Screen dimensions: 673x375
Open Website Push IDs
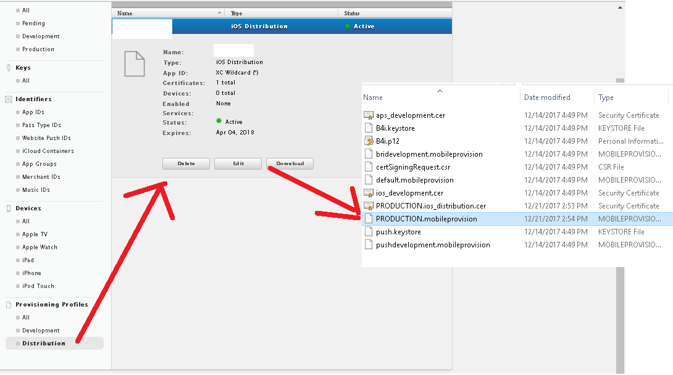[x=46, y=138]
